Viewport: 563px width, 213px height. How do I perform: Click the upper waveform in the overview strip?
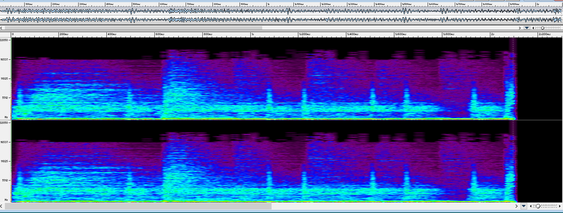[281, 11]
